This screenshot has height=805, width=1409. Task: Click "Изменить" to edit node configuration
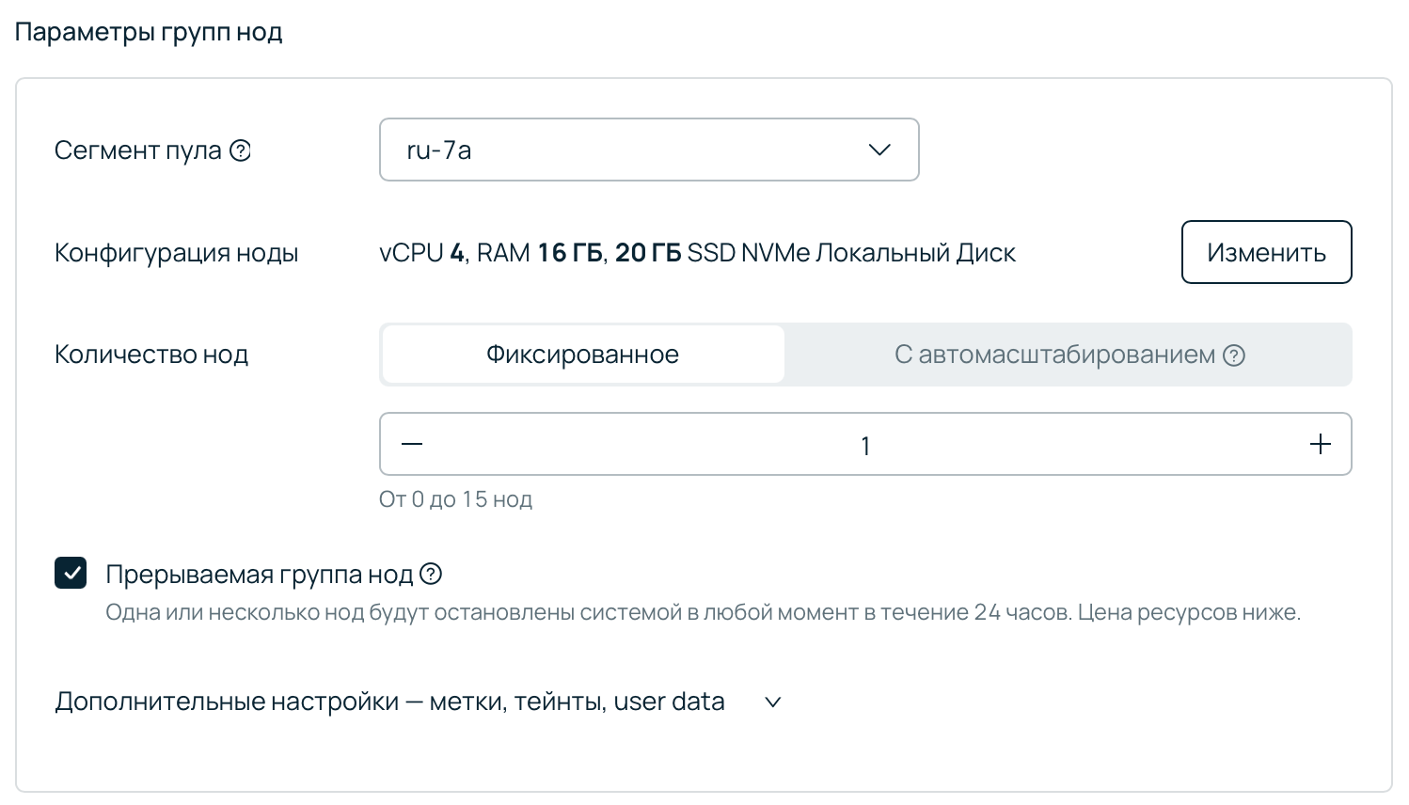pyautogui.click(x=1266, y=252)
